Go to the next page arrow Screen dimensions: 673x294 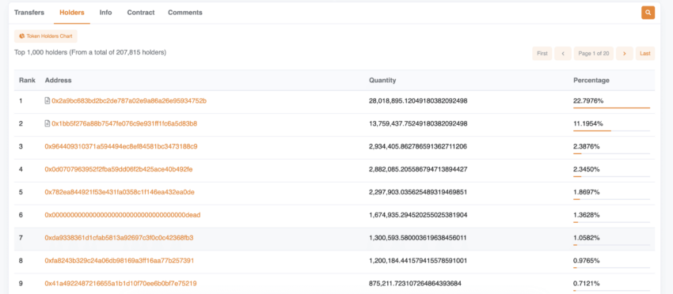(625, 54)
